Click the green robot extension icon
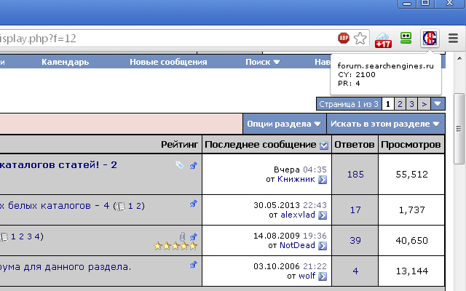The height and width of the screenshot is (291, 466). coord(406,39)
